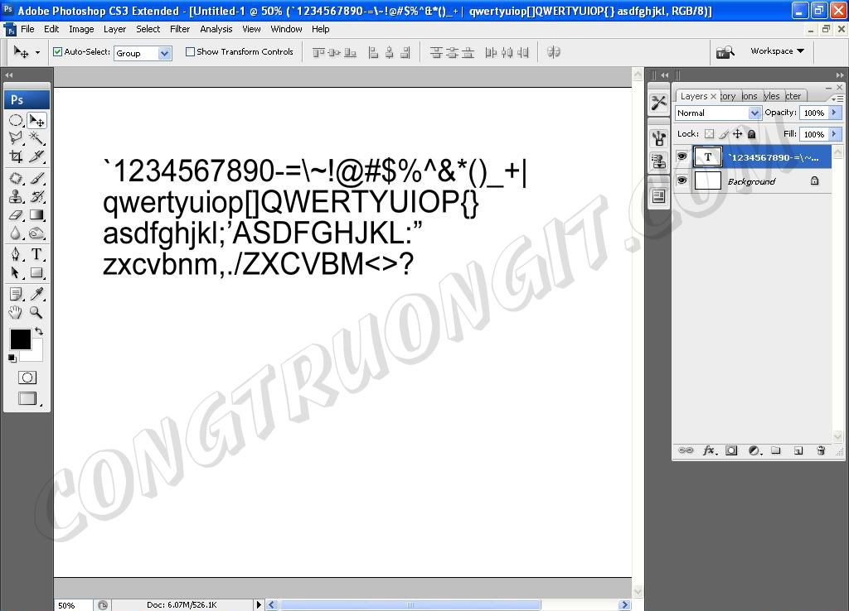Open the Workspace button menu

pyautogui.click(x=777, y=51)
